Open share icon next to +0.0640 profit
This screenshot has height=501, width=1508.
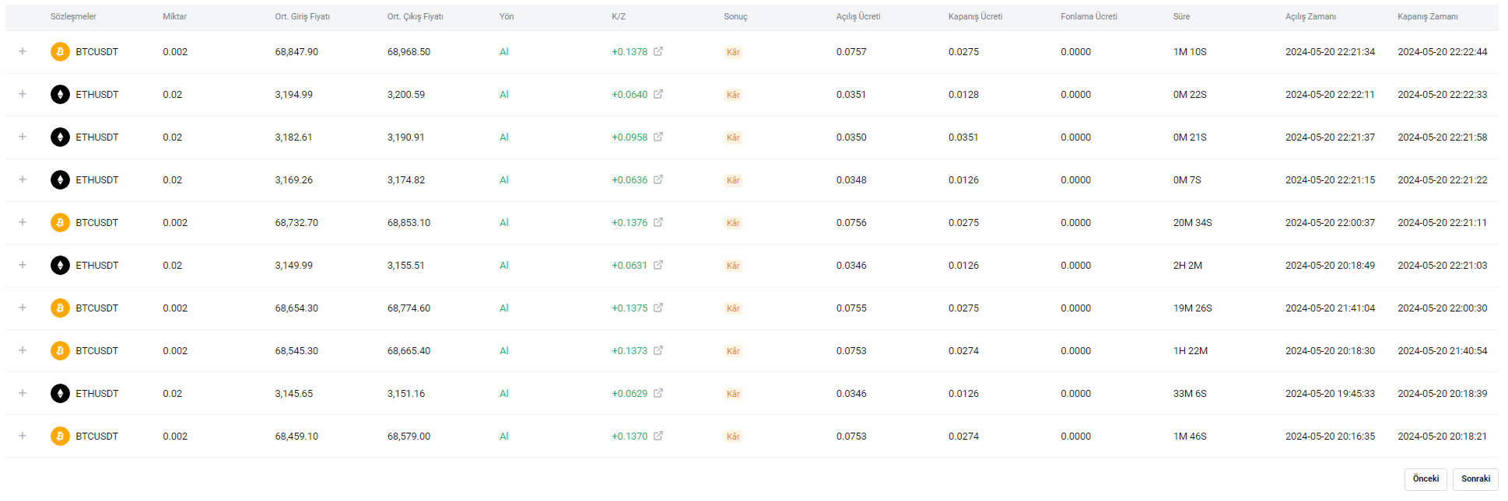click(658, 94)
